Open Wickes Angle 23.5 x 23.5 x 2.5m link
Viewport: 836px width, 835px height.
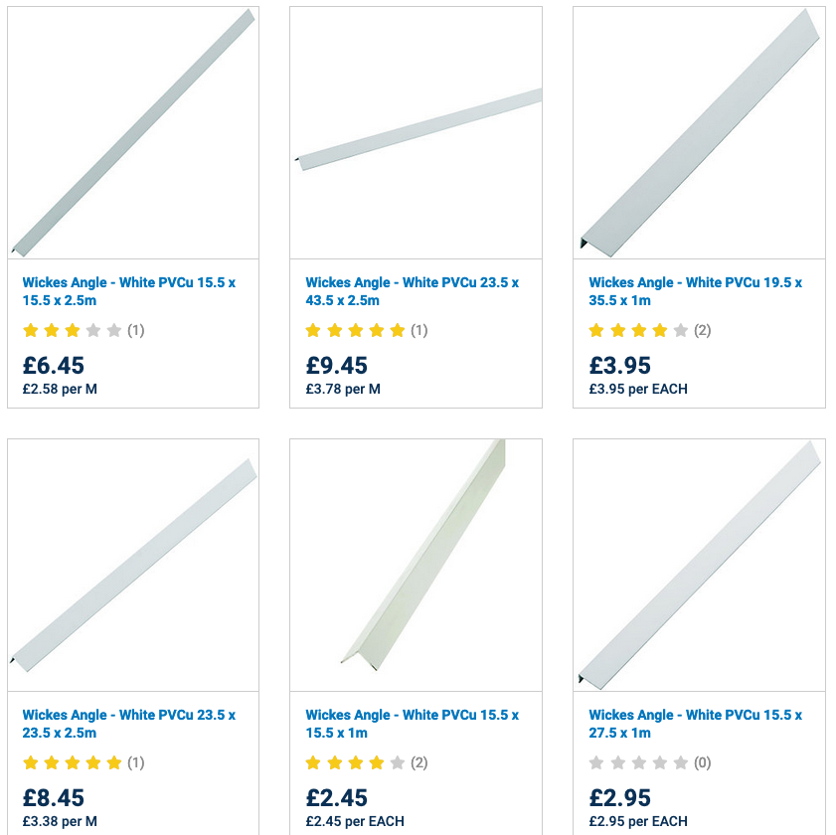coord(128,724)
